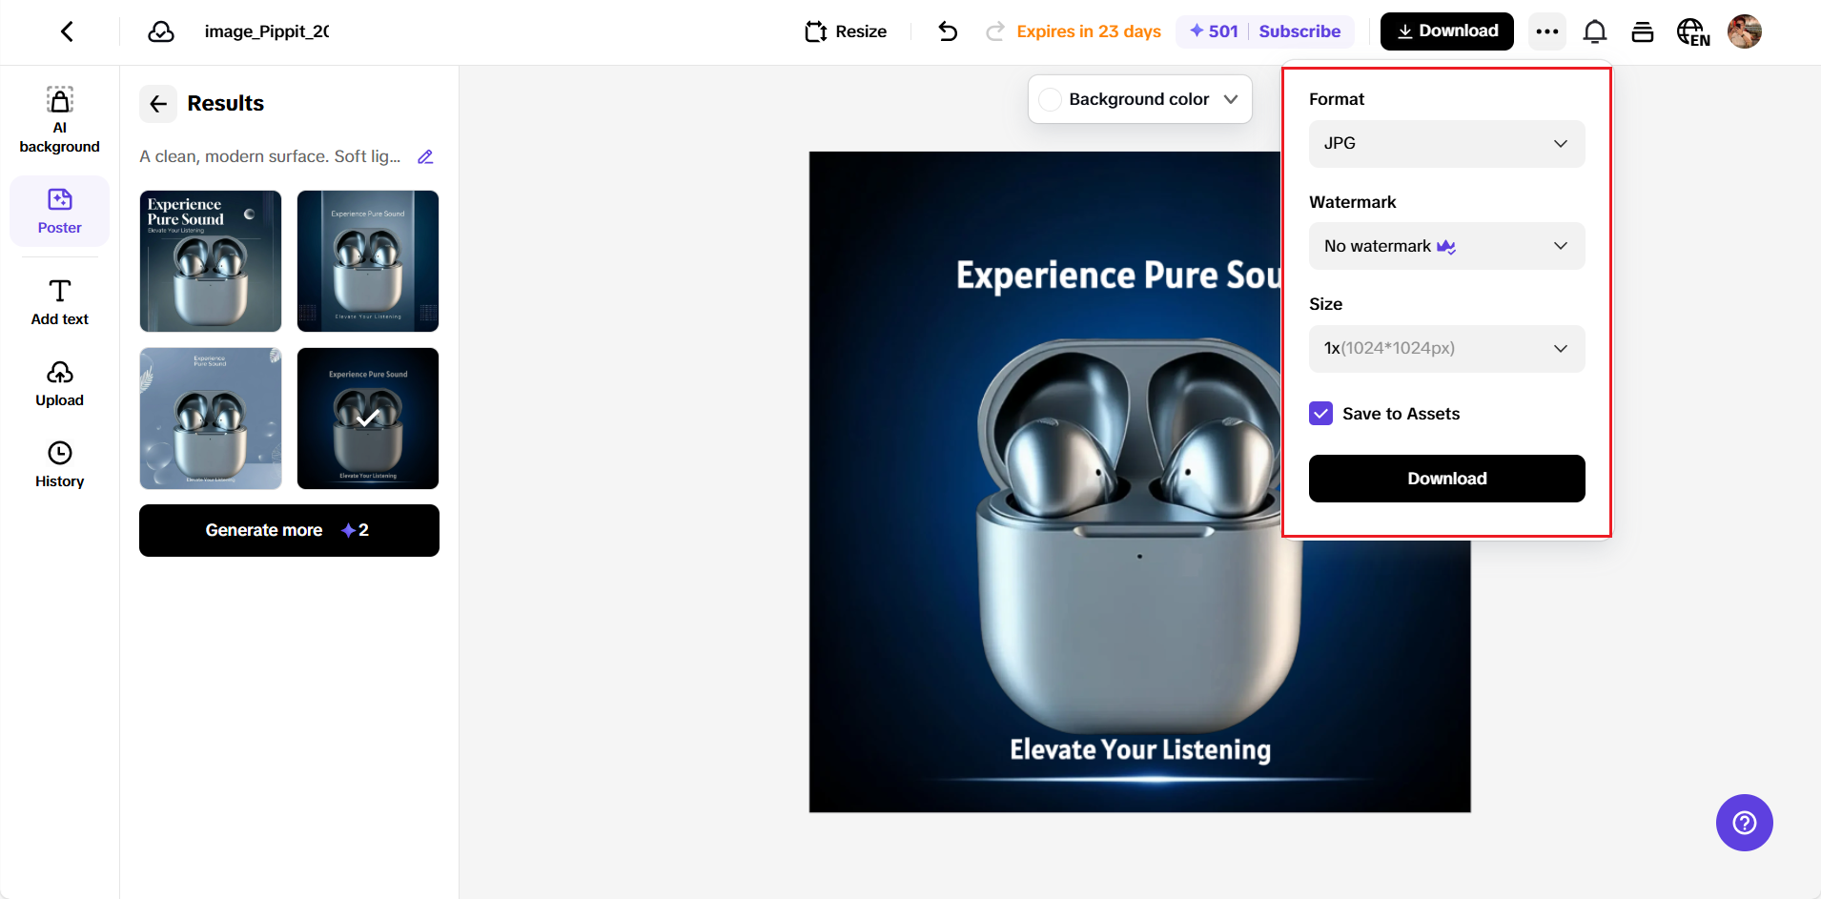Redo the last undone action
The width and height of the screenshot is (1821, 899).
coord(995,31)
